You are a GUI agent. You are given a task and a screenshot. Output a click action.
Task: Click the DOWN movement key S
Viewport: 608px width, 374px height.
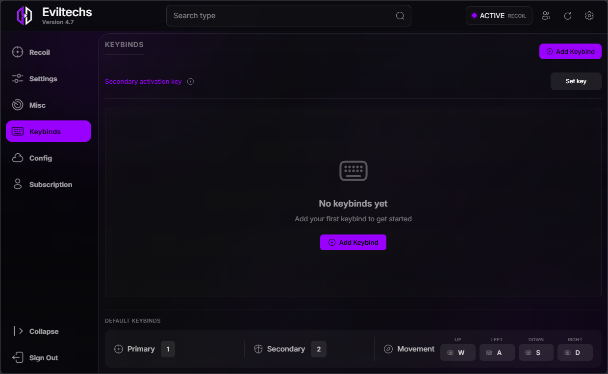(x=536, y=352)
